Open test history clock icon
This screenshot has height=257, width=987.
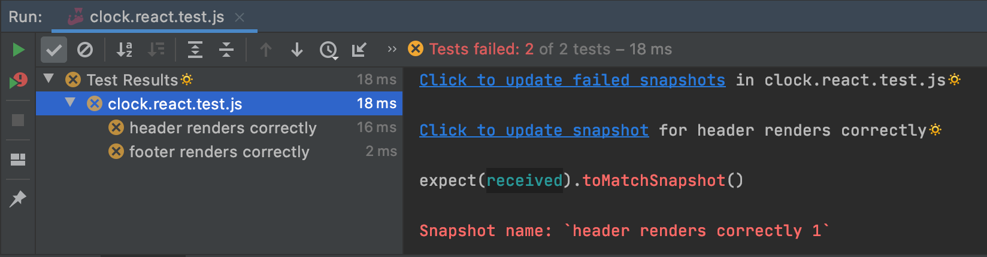click(329, 50)
